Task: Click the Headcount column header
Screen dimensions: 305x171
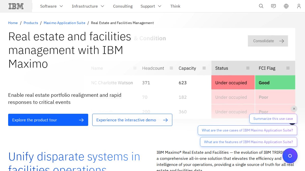Action: (153, 68)
